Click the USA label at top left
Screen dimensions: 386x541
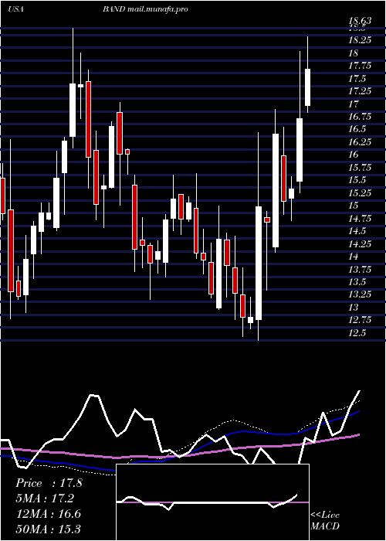(16, 9)
